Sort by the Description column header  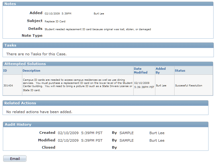[31, 70]
